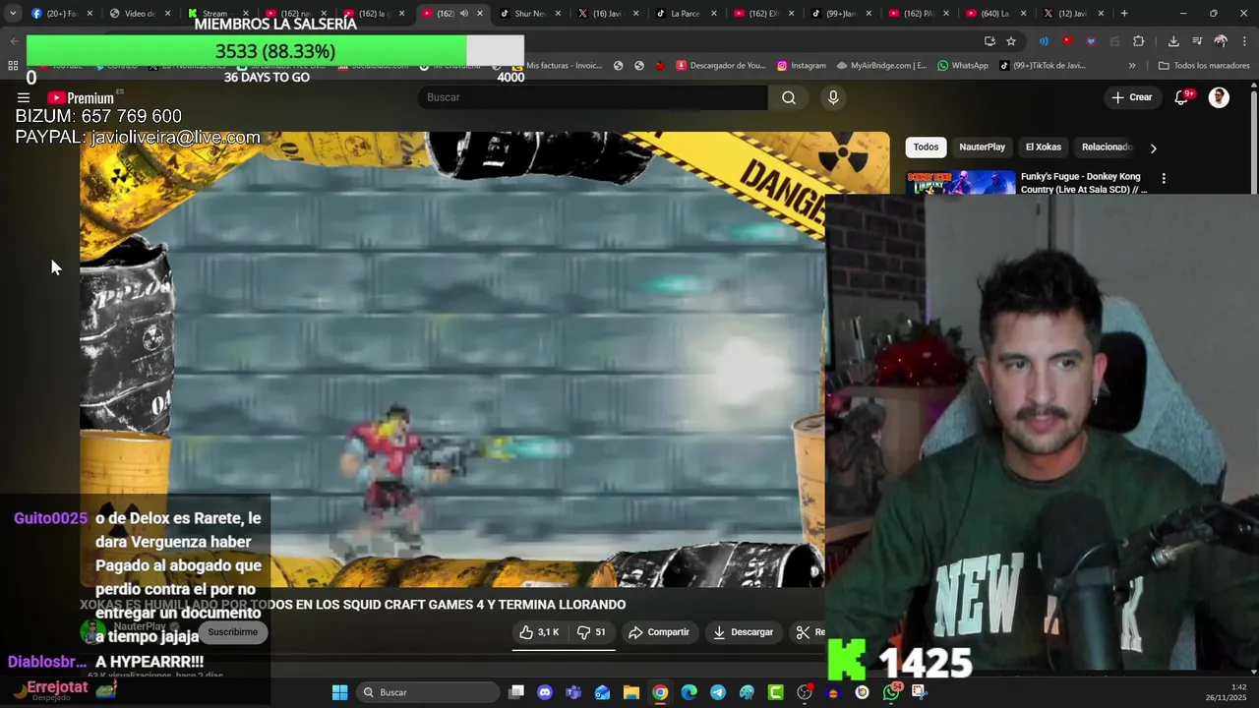The image size is (1259, 708).
Task: Switch to the (16) Javi X tab
Action: point(608,14)
